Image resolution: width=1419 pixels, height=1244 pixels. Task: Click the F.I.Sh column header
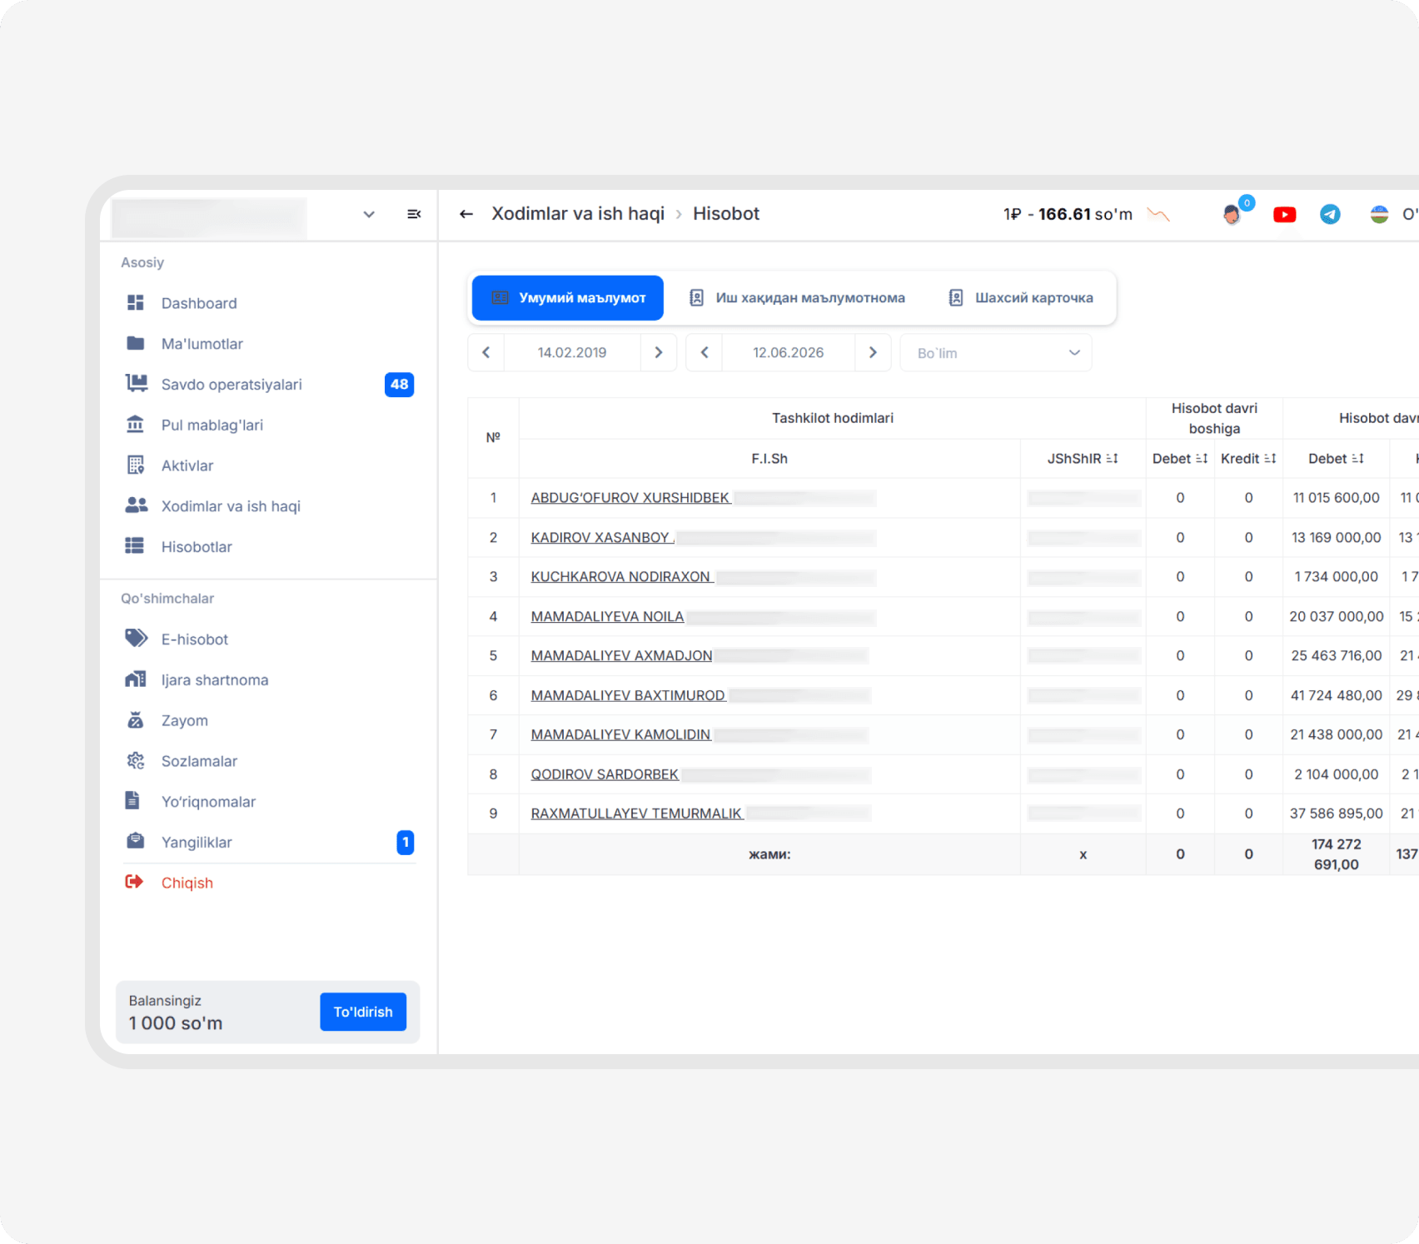coord(769,459)
